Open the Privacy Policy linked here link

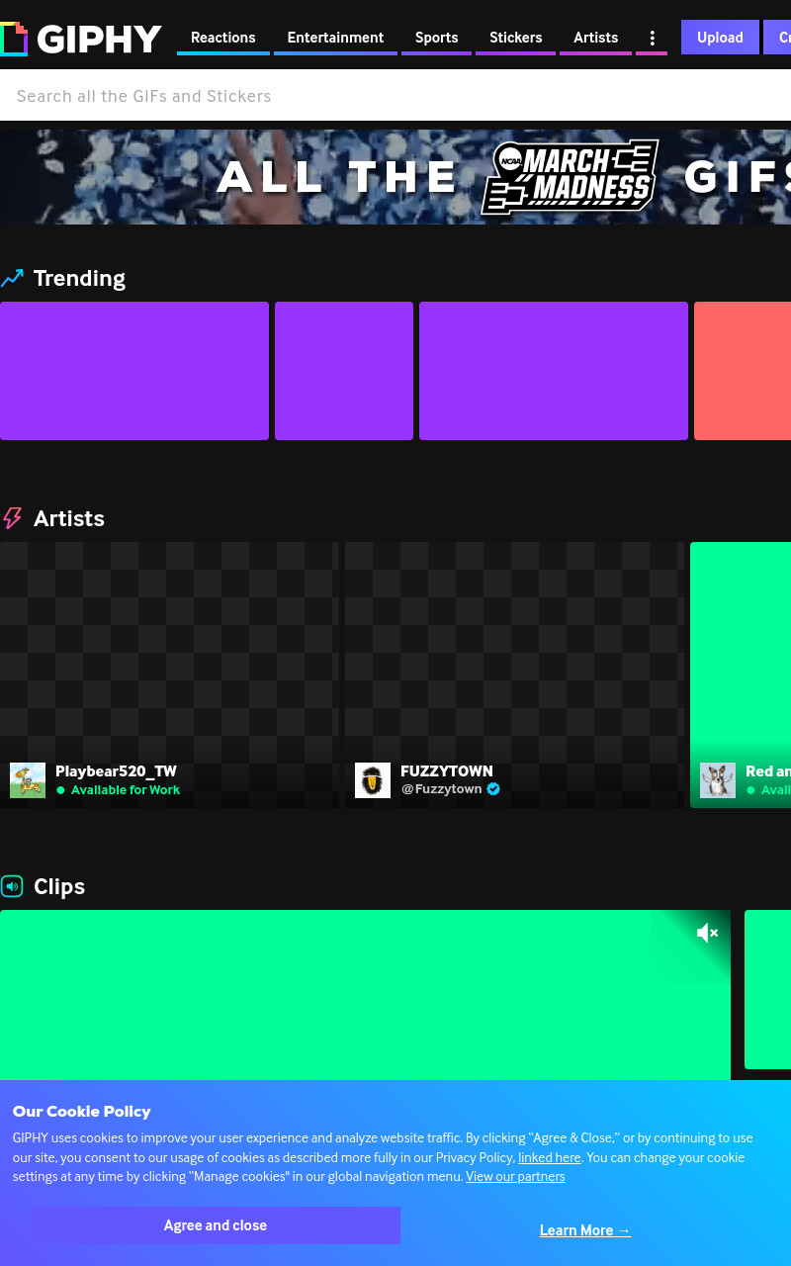pos(550,1157)
